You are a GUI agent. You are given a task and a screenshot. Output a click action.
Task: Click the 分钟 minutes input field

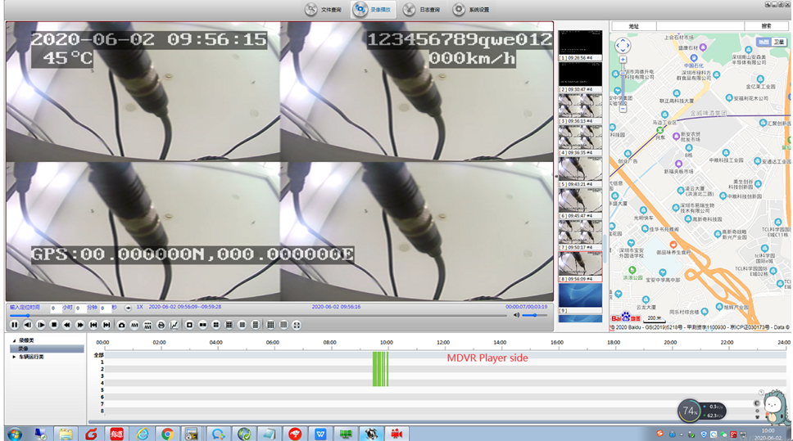80,308
